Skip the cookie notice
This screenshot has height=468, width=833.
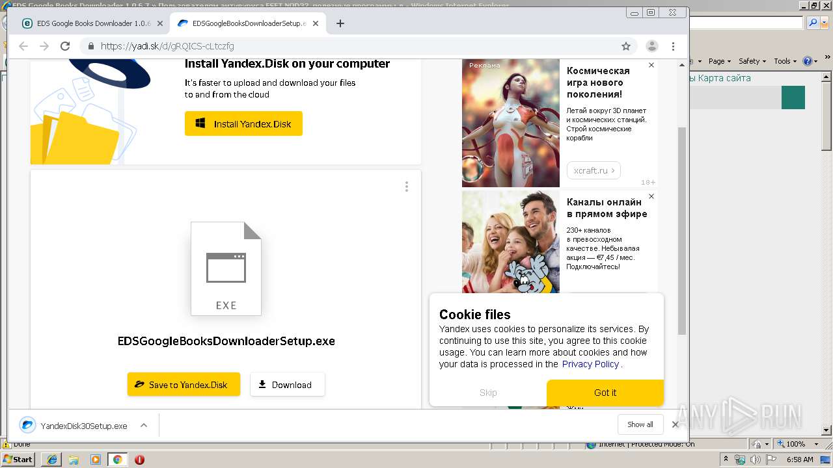click(488, 393)
